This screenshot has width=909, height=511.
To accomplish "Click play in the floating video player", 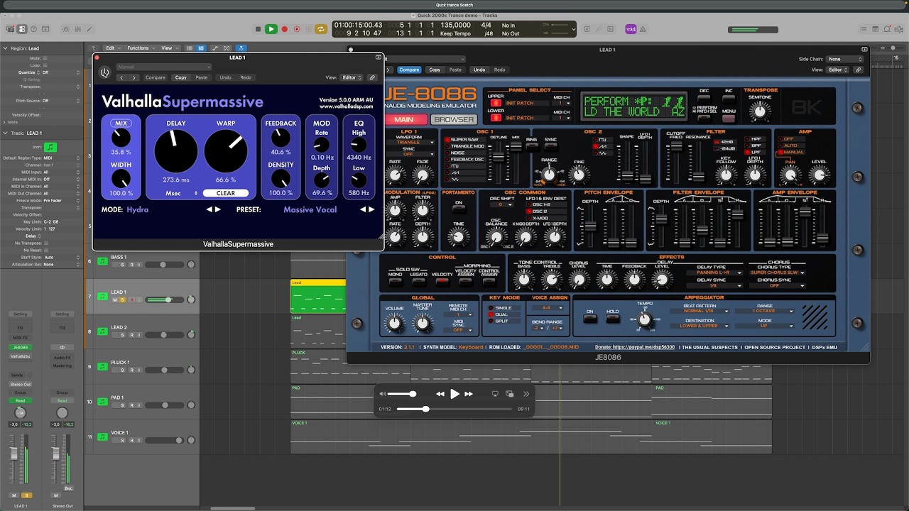I will (x=454, y=394).
